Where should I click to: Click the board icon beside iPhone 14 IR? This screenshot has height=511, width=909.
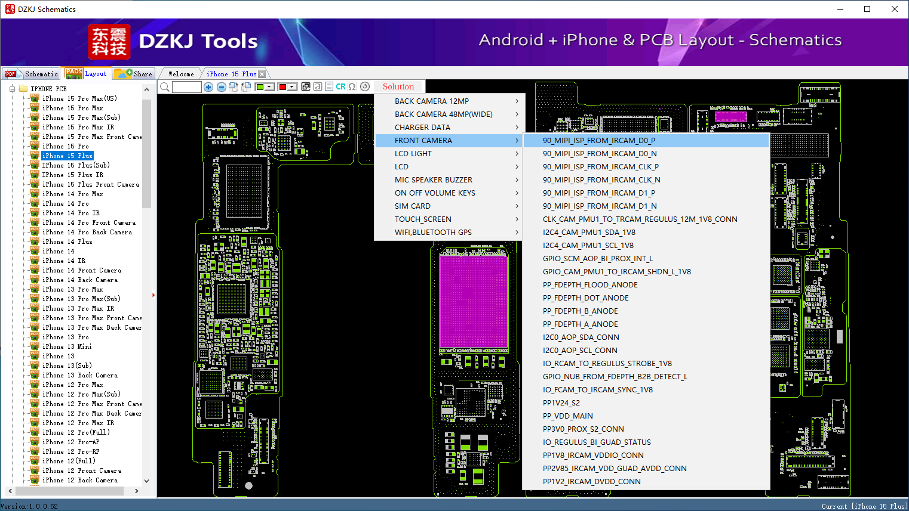click(x=35, y=261)
